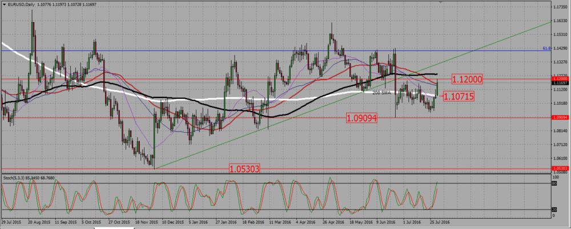Click the 29 Jul 2015 date label

pyautogui.click(x=11, y=221)
